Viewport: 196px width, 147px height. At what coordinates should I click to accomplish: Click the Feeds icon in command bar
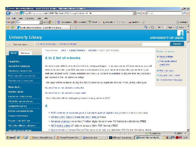(152, 27)
